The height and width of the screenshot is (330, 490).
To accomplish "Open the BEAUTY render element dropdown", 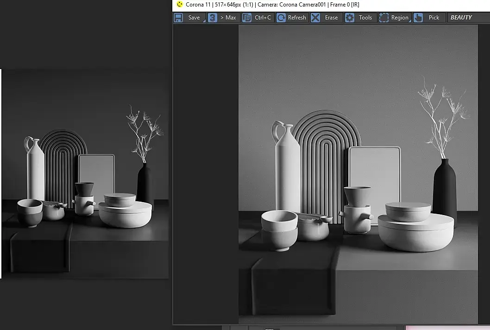I will point(468,18).
